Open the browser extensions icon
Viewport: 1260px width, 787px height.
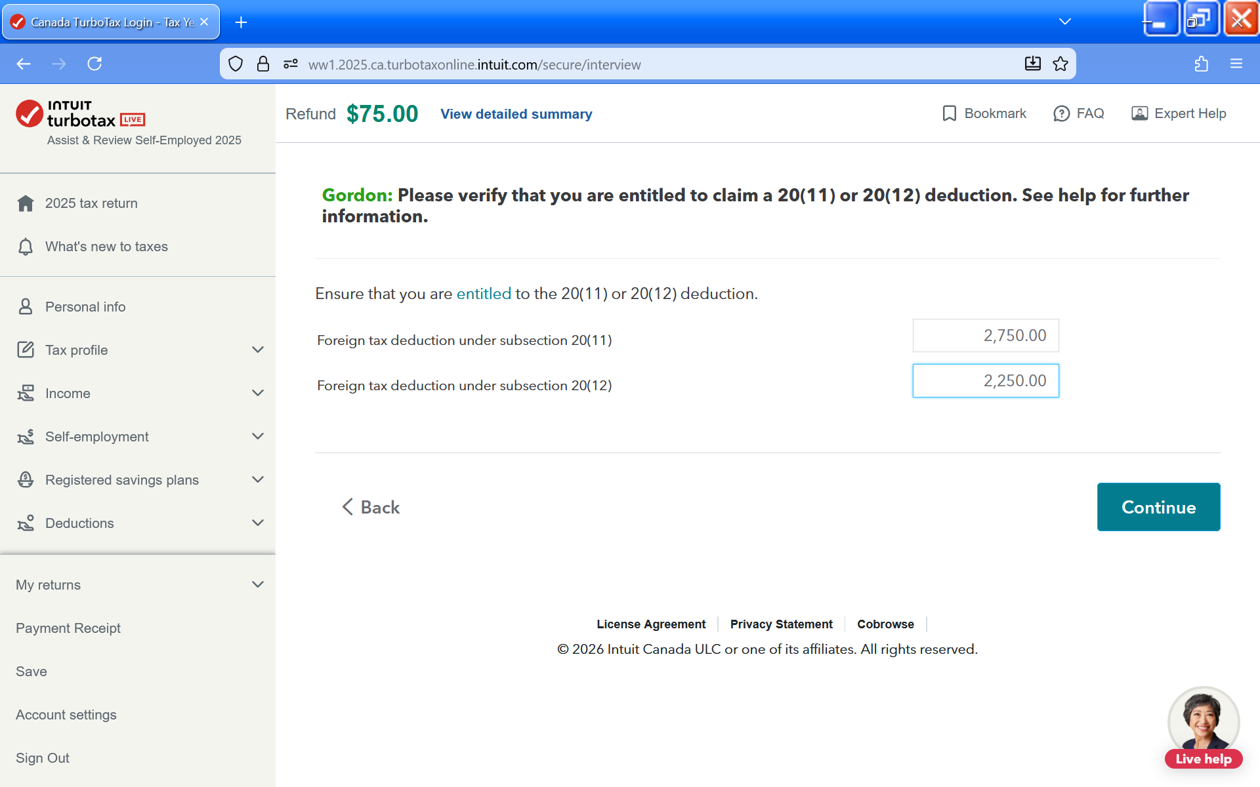click(1201, 64)
